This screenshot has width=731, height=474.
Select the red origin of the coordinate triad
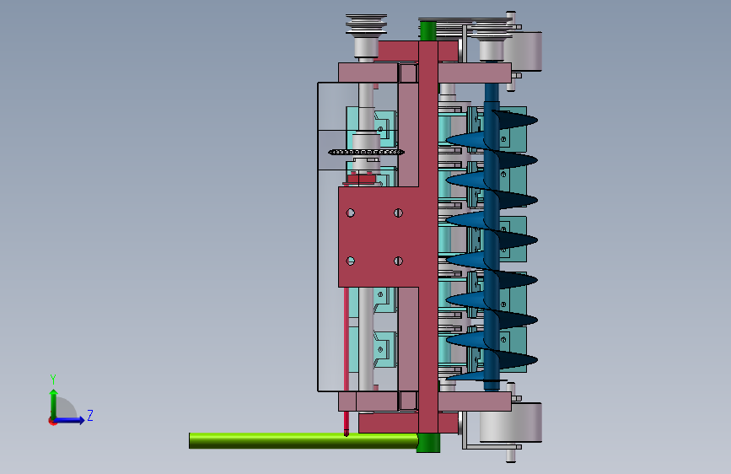coord(52,421)
